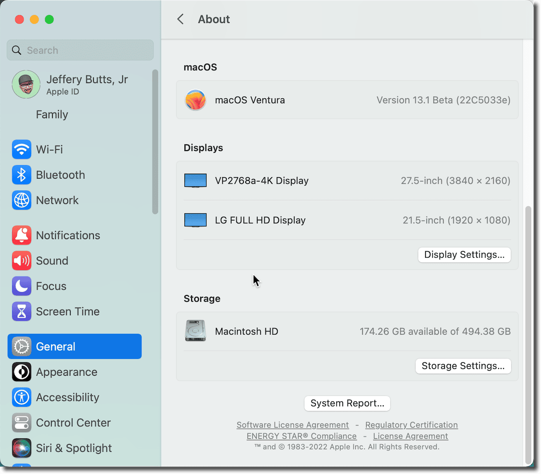Screen dimensions: 541x474
Task: Click the macOS Ventura logo icon
Action: (x=195, y=100)
